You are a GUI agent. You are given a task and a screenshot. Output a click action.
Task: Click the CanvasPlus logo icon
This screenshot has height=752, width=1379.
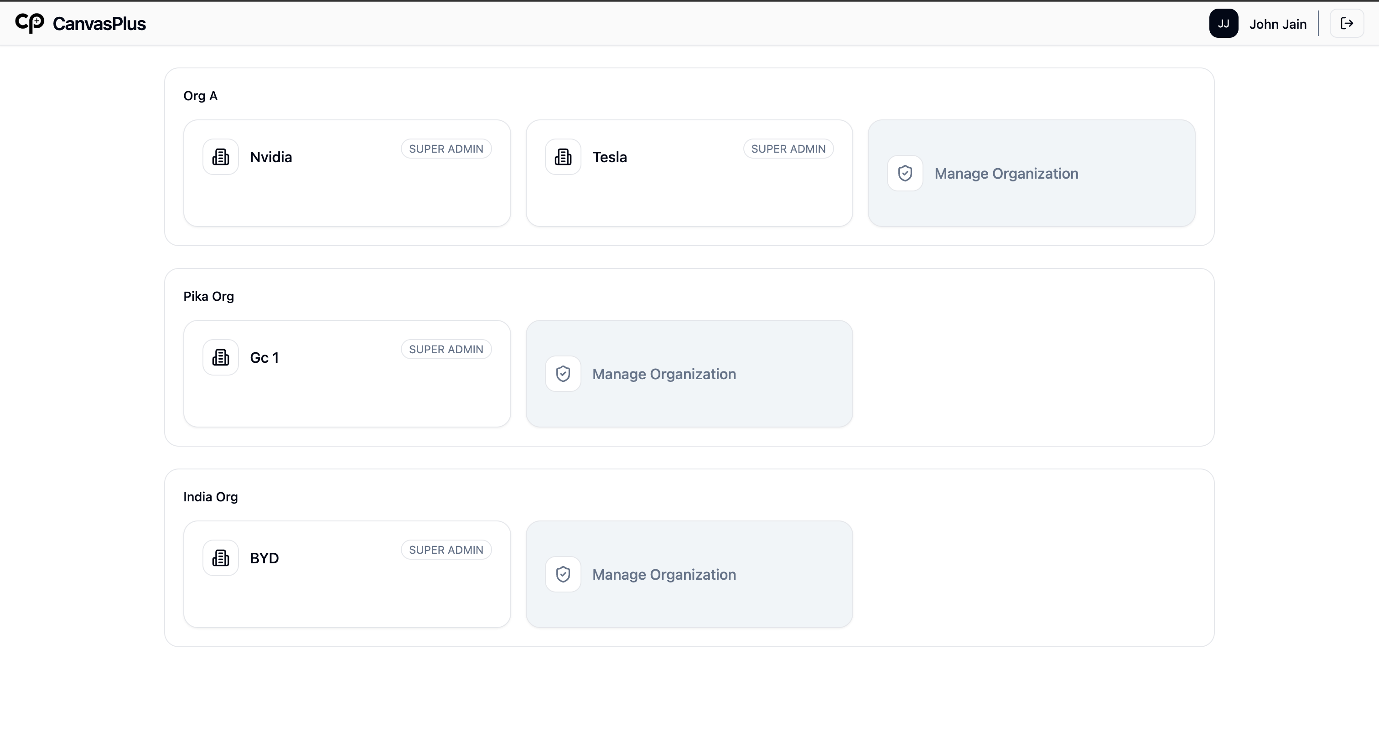click(x=30, y=23)
